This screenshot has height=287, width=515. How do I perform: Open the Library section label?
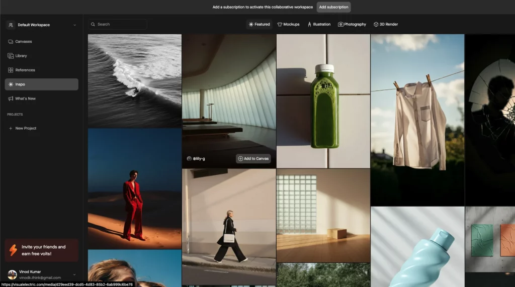pyautogui.click(x=21, y=56)
